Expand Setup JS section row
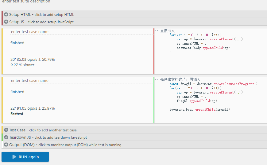The width and height of the screenshot is (267, 165). (x=134, y=22)
